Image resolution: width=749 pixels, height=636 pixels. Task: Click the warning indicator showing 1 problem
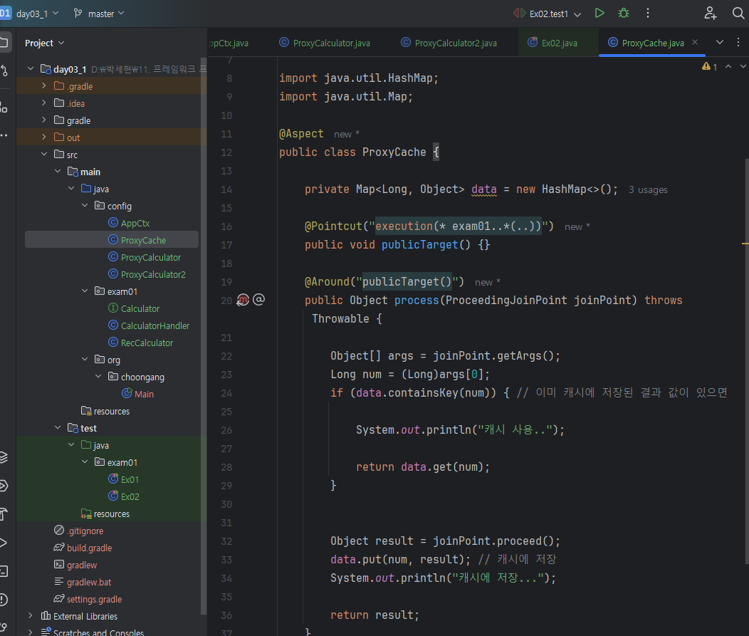(709, 67)
